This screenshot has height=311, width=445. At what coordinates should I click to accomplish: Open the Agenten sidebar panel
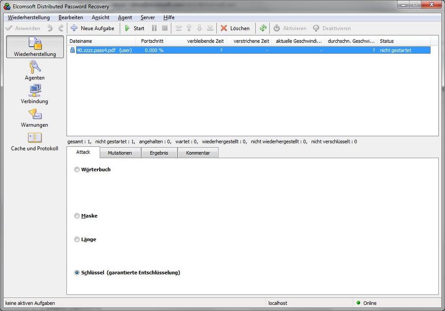35,71
